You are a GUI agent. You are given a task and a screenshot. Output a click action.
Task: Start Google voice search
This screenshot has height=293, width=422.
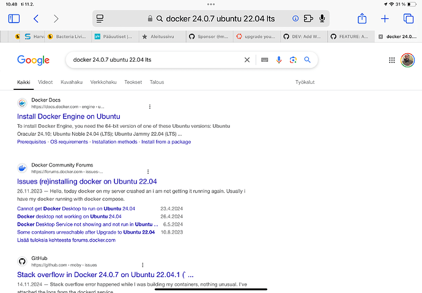(x=279, y=60)
